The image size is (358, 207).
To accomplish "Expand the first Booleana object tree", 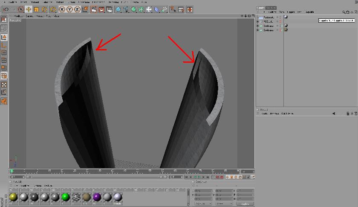I will (258, 26).
